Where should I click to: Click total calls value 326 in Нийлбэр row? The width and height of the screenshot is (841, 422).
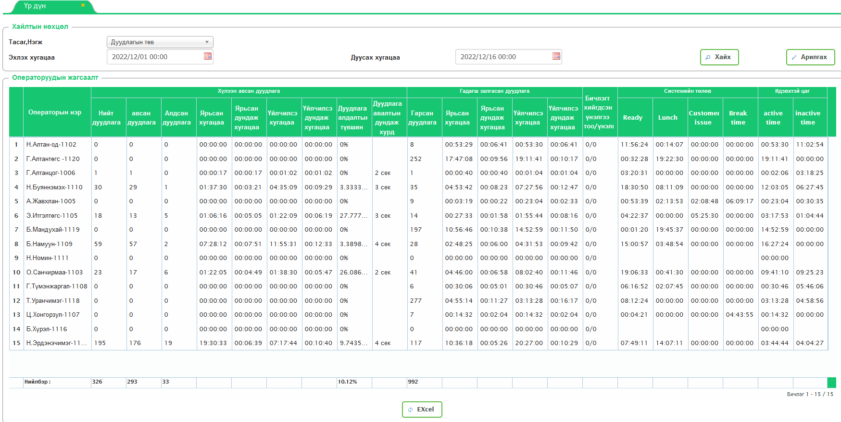pos(97,382)
